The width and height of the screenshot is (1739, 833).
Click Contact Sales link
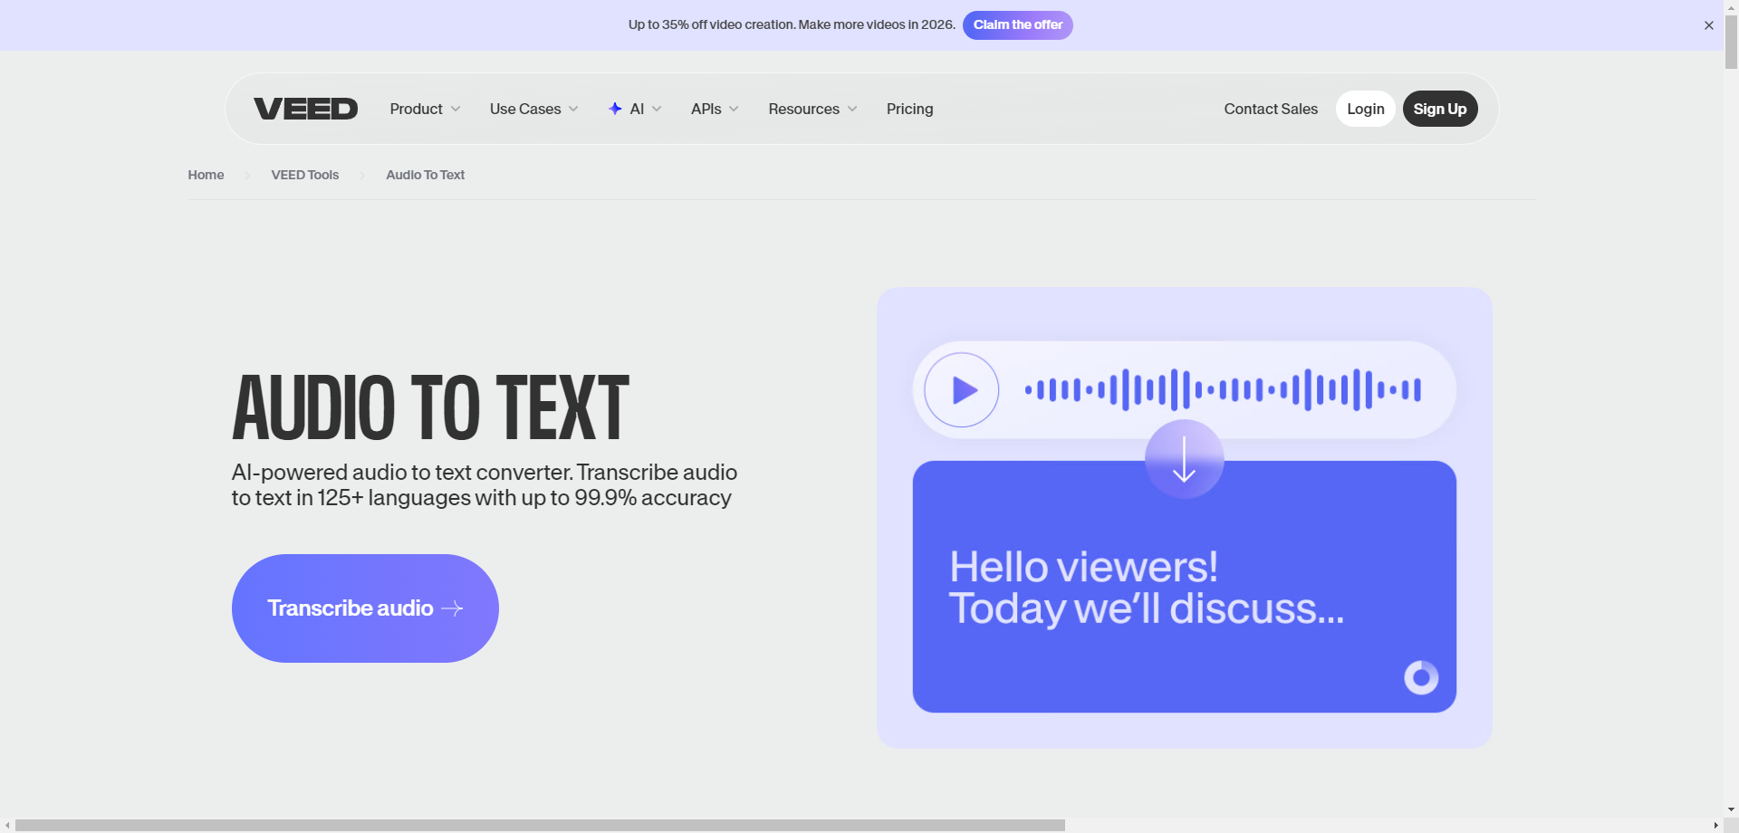point(1271,109)
